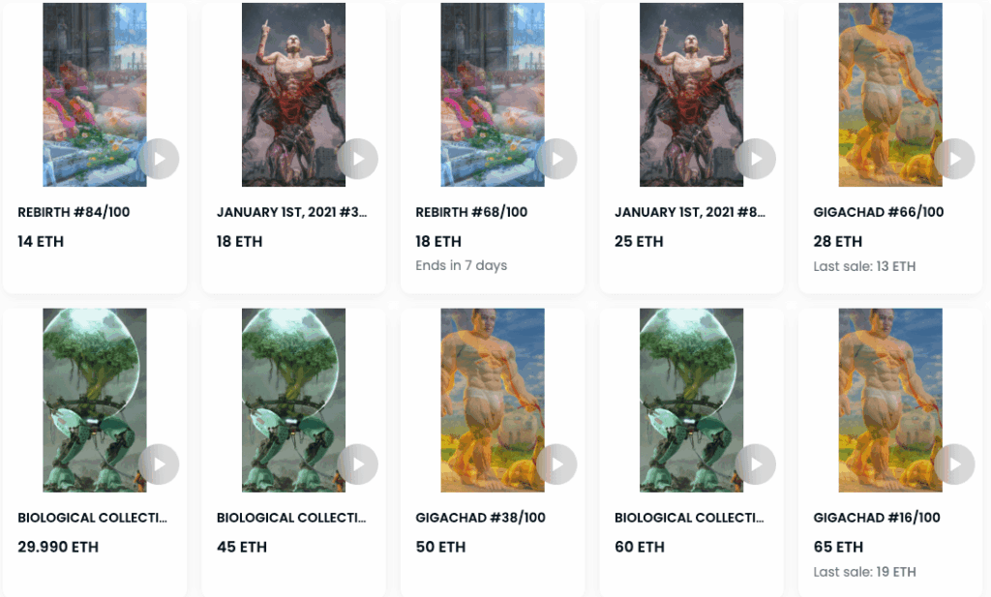The width and height of the screenshot is (991, 597).
Task: Play the 29.990 ETH Biological Collection video
Action: pyautogui.click(x=159, y=464)
